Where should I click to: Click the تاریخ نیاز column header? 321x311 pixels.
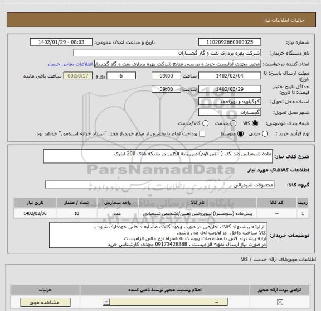click(35, 203)
